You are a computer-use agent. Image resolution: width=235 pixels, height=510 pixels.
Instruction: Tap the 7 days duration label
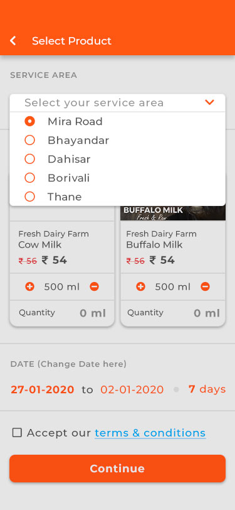[207, 389]
